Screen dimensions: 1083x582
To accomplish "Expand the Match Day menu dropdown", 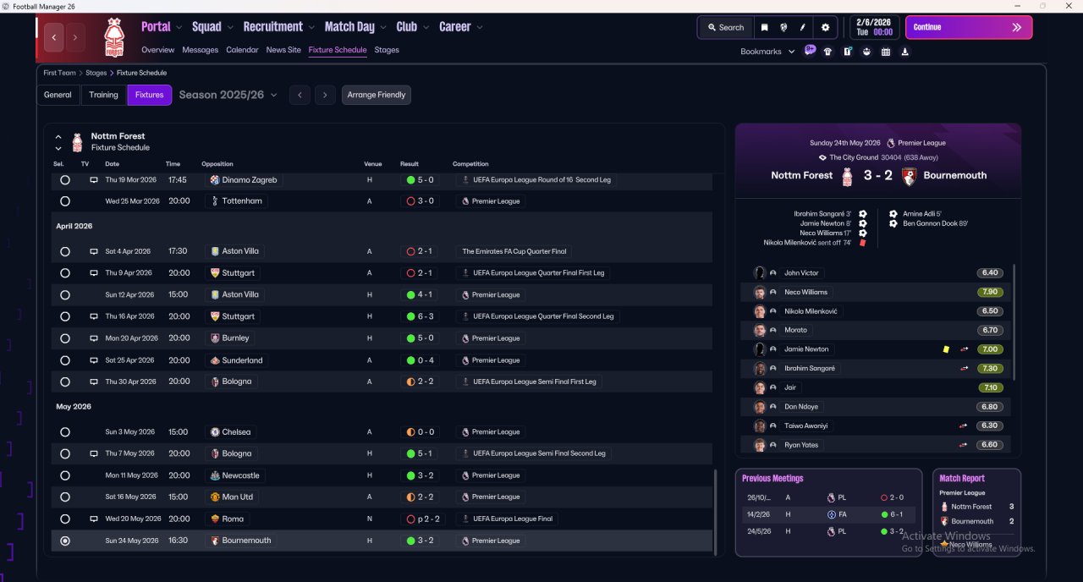I will (383, 28).
